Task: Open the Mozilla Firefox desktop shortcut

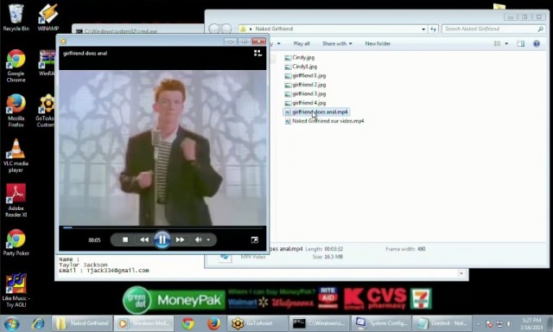Action: (16, 111)
